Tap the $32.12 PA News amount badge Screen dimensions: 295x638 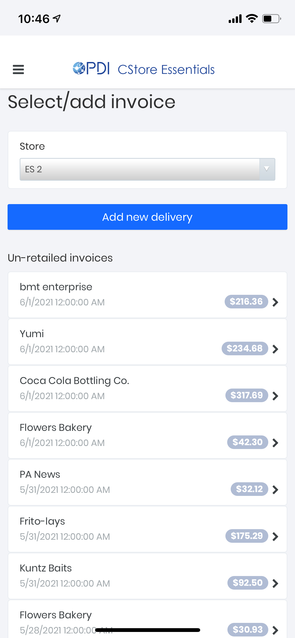pos(249,489)
